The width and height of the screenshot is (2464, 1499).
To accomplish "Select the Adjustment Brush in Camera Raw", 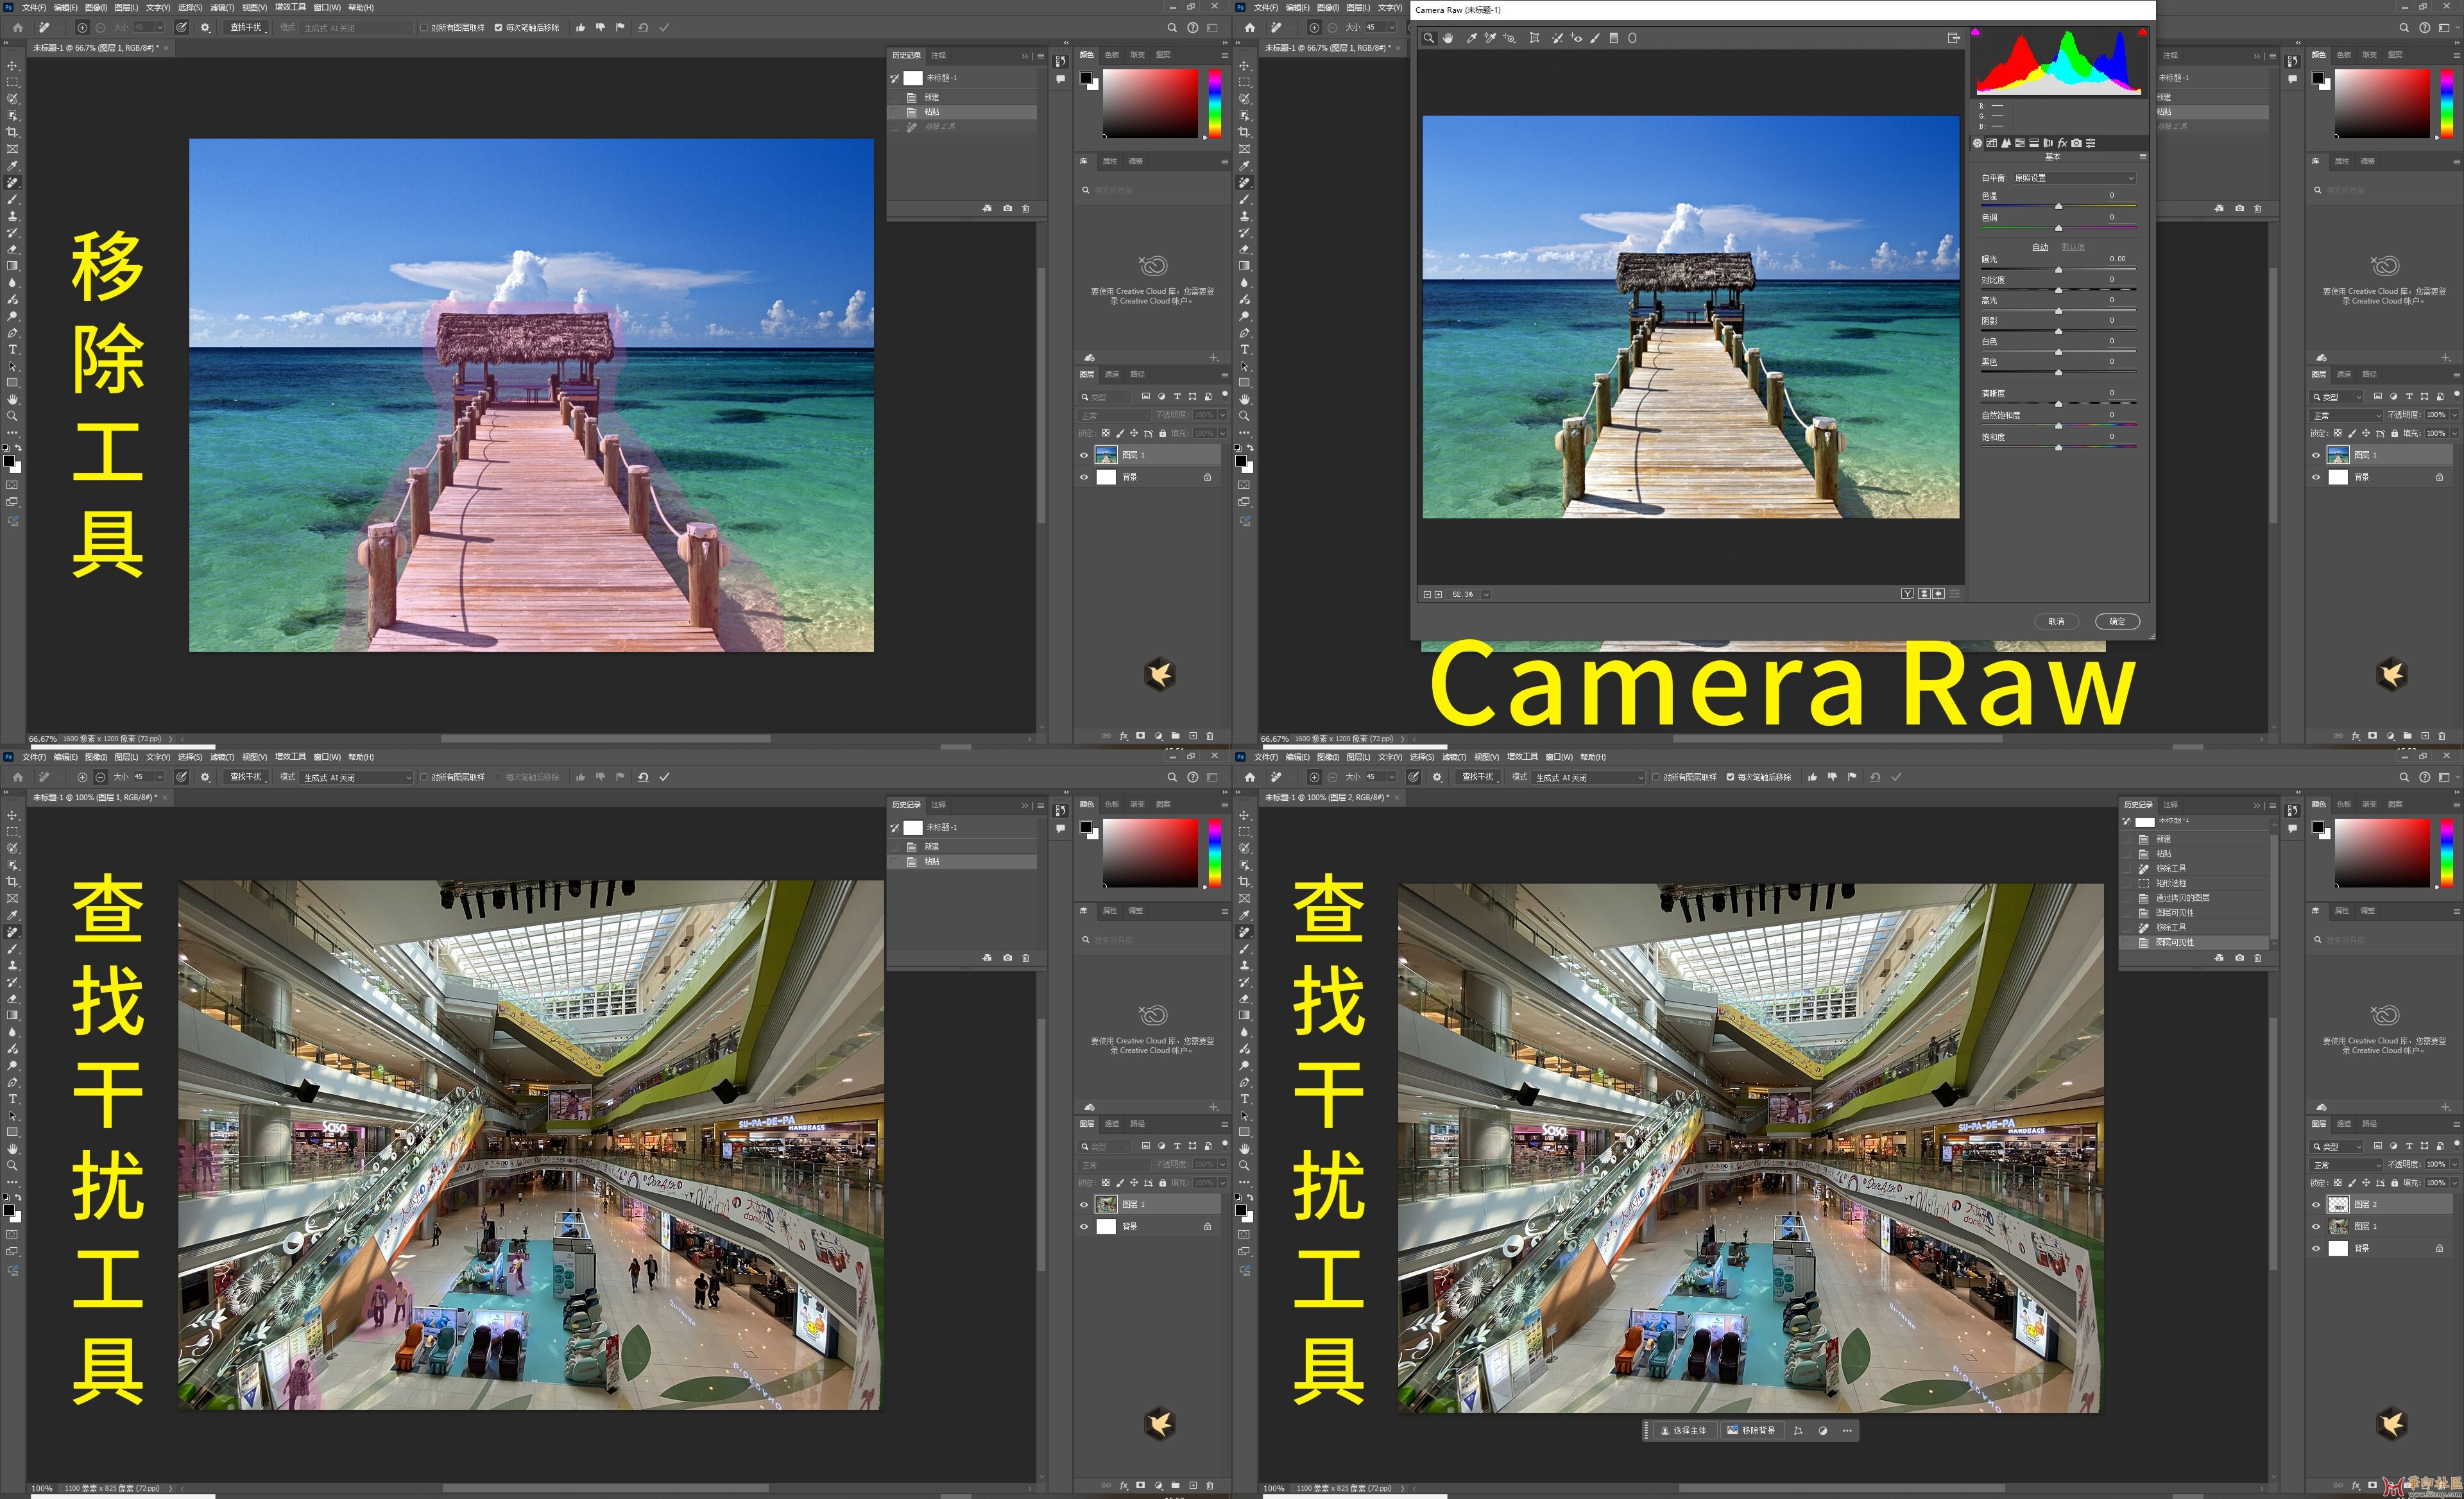I will (x=1595, y=38).
